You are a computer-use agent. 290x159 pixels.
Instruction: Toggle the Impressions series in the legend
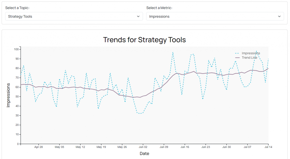click(x=251, y=53)
